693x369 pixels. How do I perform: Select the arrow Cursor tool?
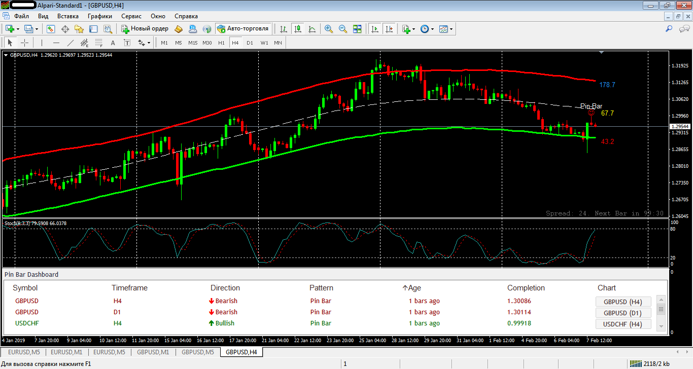pos(10,43)
